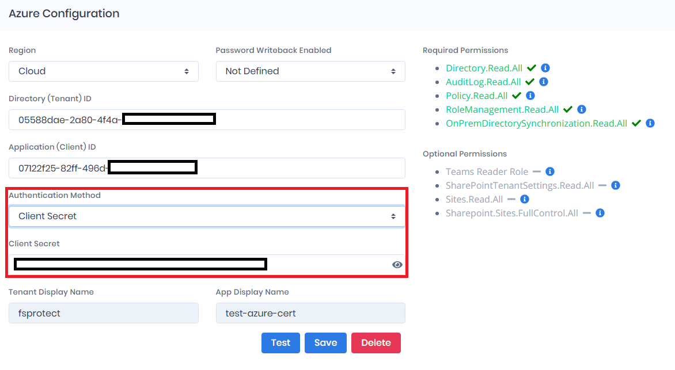Viewport: 675px width, 370px height.
Task: Toggle Client Secret visibility eye icon
Action: coord(397,265)
